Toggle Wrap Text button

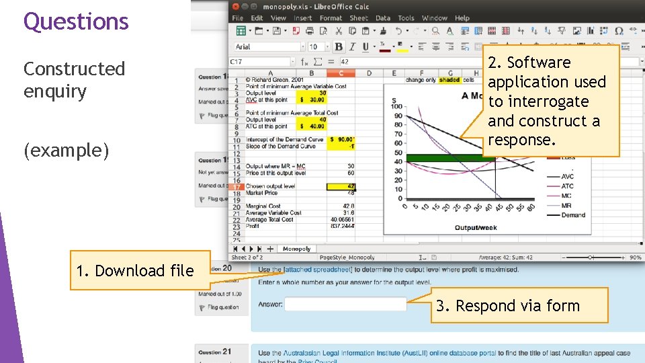click(x=465, y=47)
